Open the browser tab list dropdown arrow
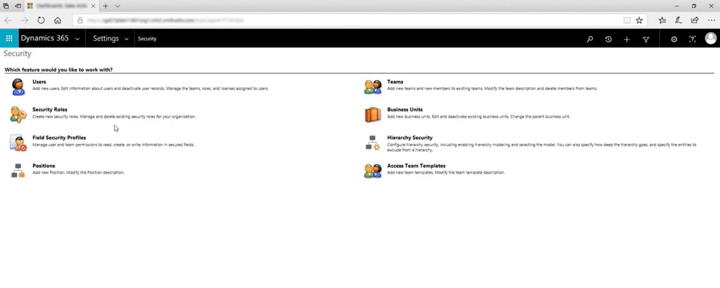 [118, 6]
